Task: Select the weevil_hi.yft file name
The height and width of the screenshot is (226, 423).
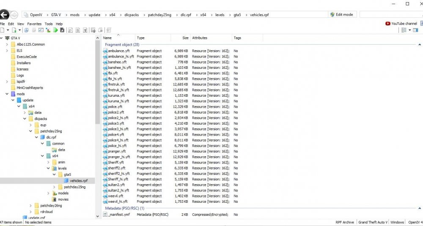Action: pos(118,202)
